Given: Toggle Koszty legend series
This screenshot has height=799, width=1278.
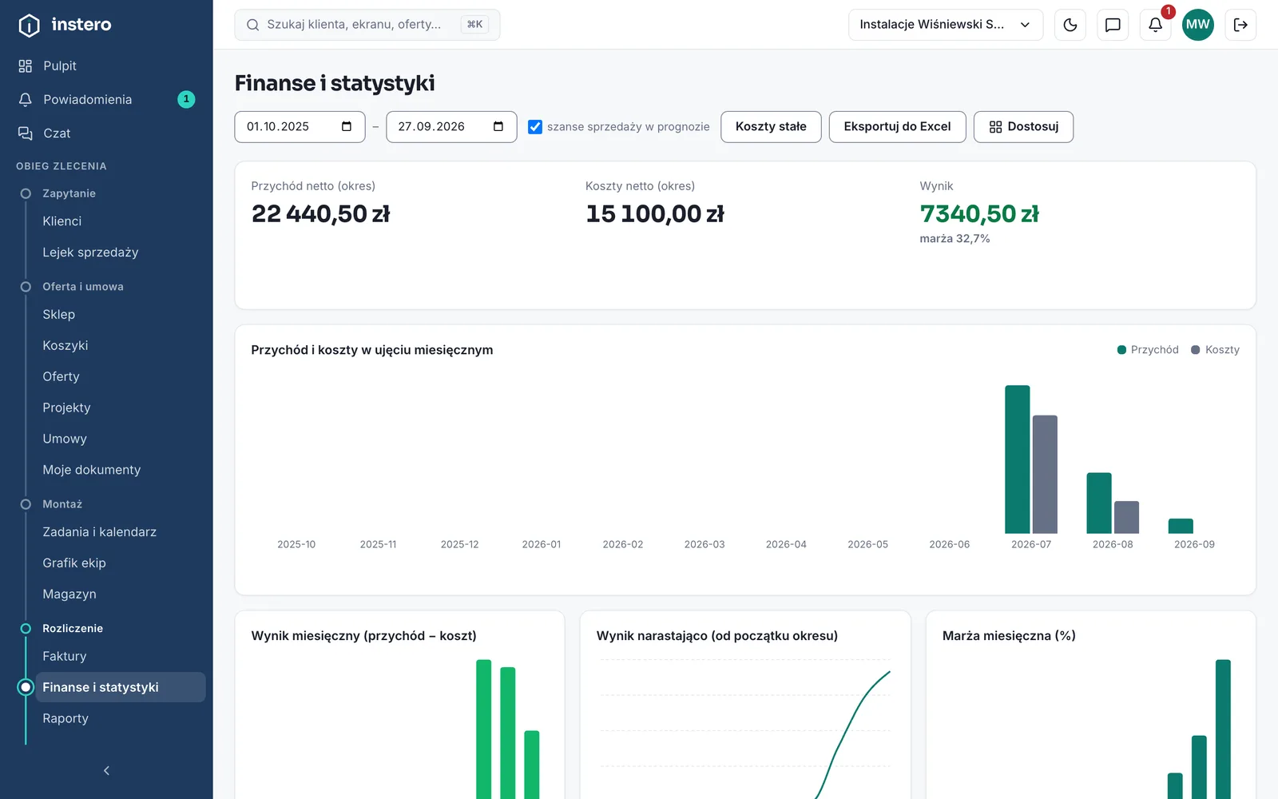Looking at the screenshot, I should click(1215, 350).
